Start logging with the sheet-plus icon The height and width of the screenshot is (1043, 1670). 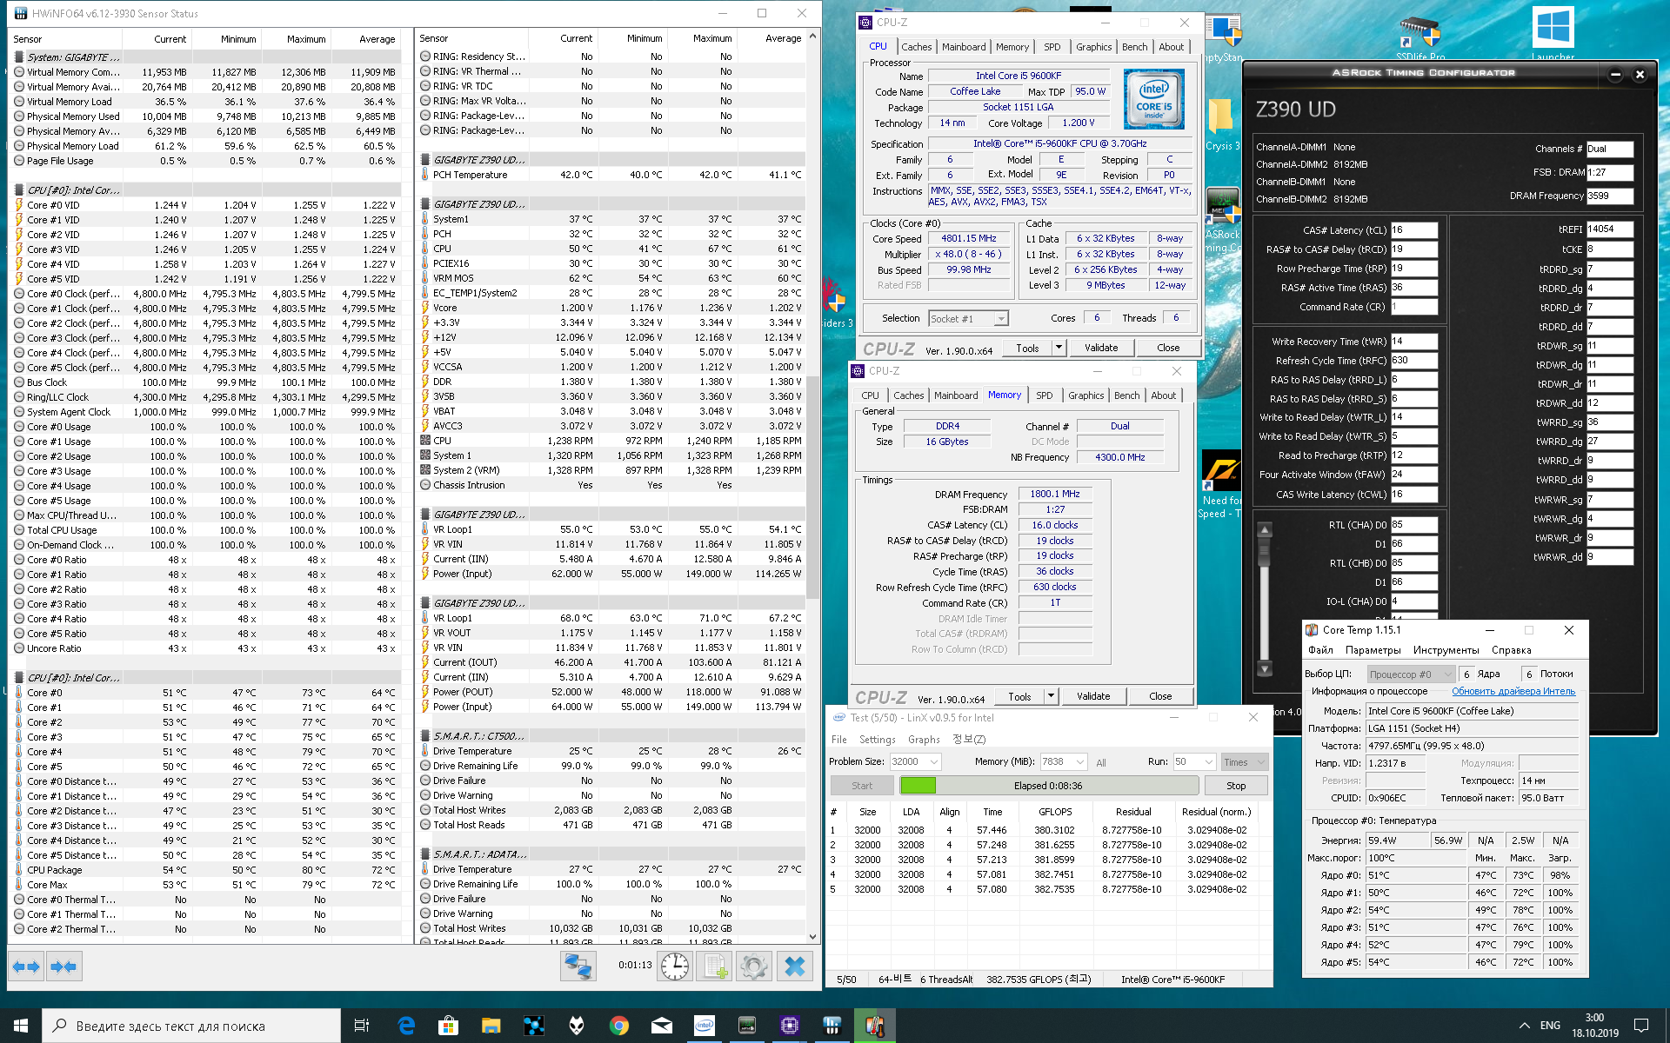tap(715, 966)
